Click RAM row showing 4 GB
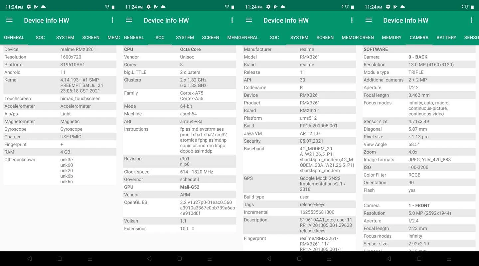Screen dimensions: 479x266 [60, 152]
